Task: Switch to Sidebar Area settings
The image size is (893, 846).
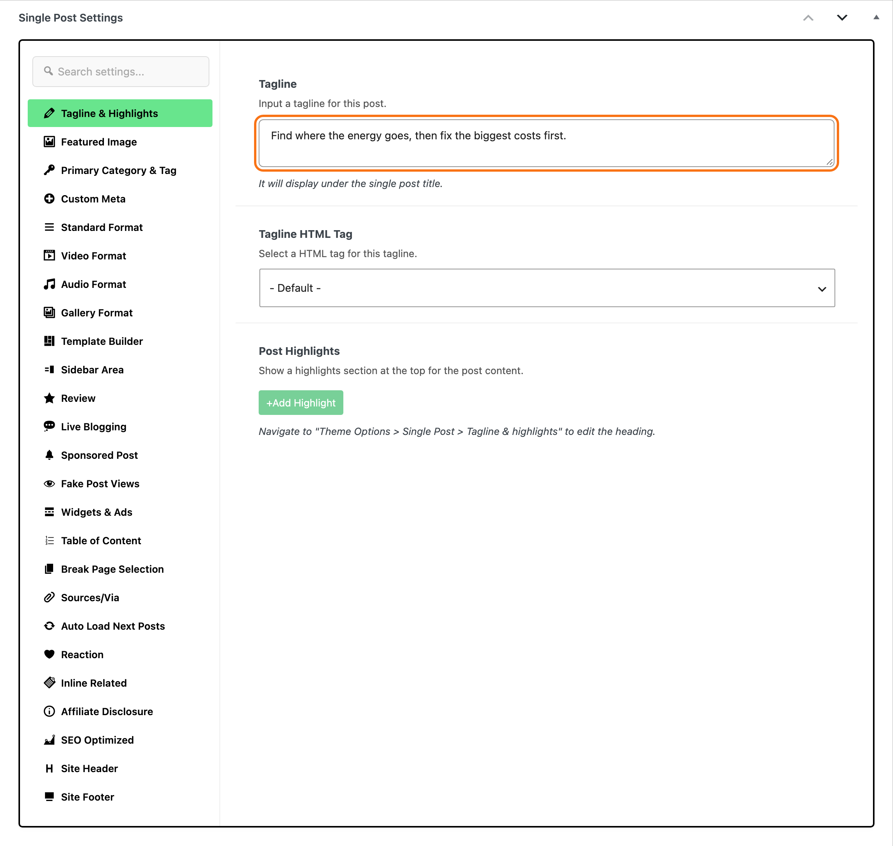Action: [120, 369]
